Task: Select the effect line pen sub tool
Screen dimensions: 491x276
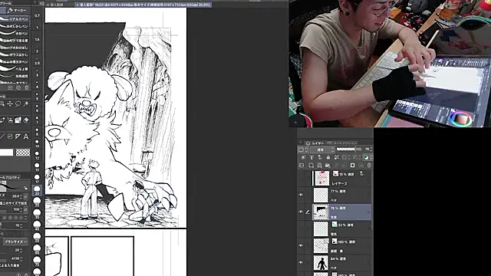Action: click(x=15, y=76)
